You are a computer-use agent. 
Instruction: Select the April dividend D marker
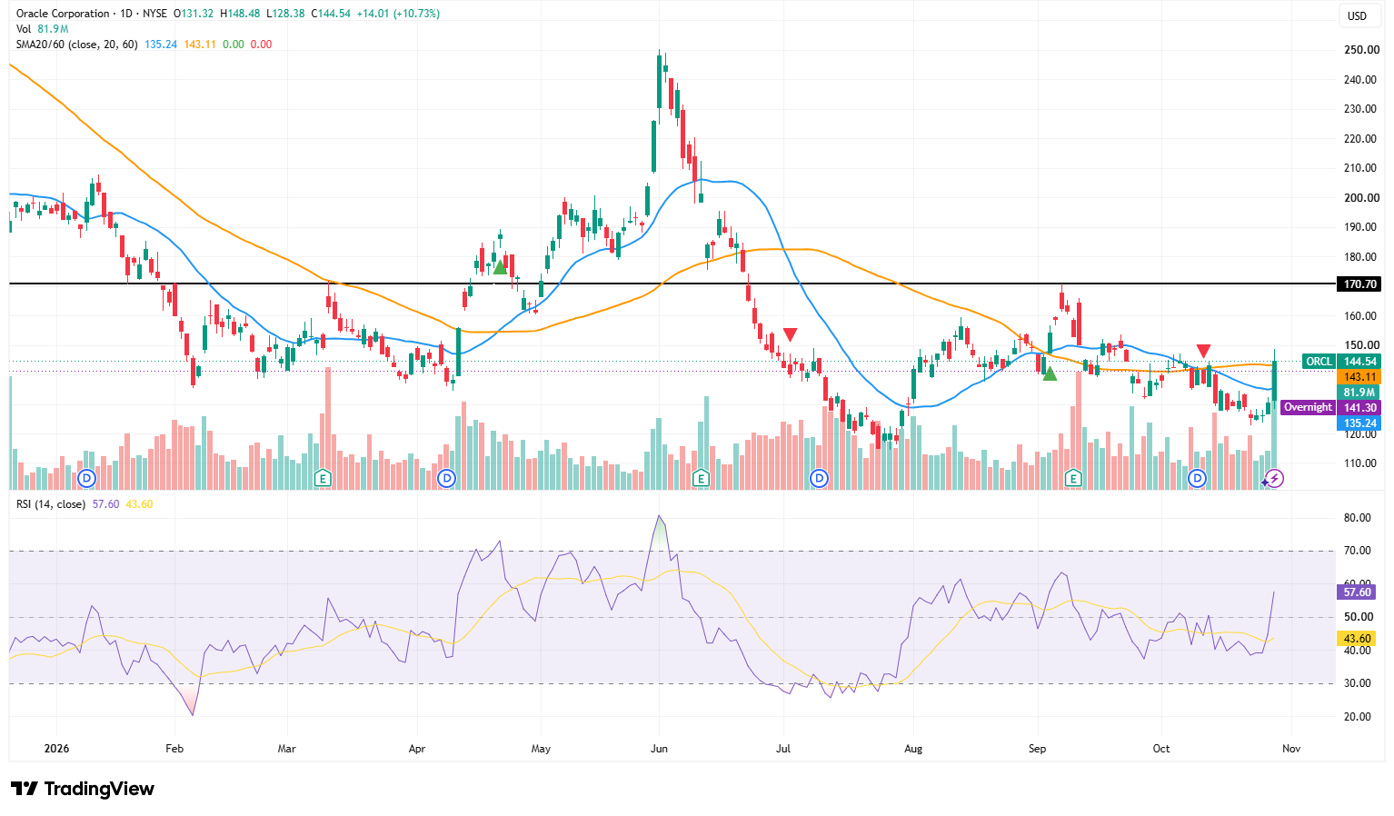(x=446, y=478)
